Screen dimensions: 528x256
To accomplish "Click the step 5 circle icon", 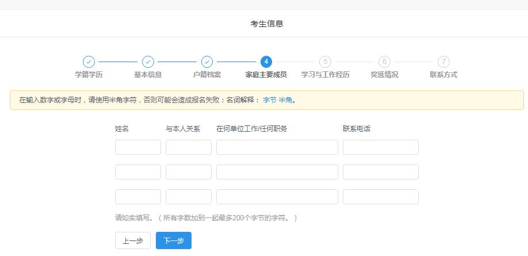I will [325, 62].
